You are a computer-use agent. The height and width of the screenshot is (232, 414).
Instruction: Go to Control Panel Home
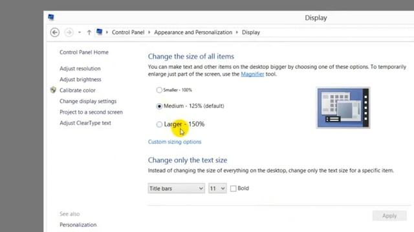pyautogui.click(x=84, y=52)
